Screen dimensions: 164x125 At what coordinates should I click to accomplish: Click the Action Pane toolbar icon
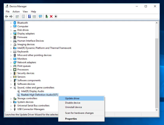pyautogui.click(x=34, y=16)
